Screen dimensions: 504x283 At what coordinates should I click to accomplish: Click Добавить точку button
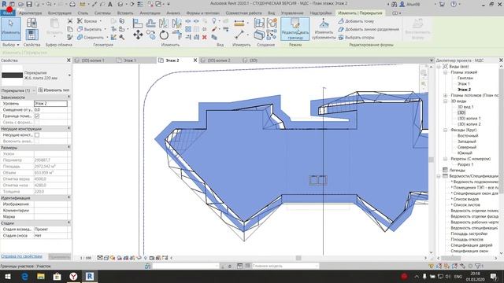[356, 21]
